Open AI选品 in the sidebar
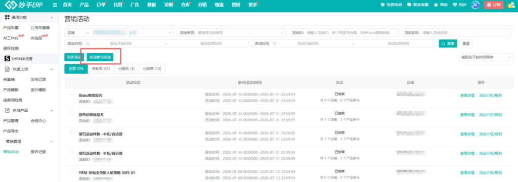This screenshot has height=182, width=518. (x=36, y=38)
